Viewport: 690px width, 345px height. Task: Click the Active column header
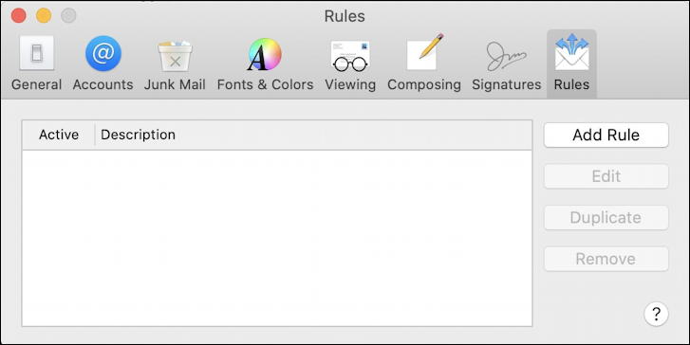59,135
